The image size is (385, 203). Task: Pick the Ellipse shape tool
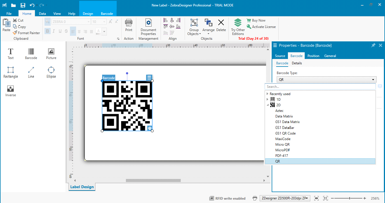pos(51,72)
